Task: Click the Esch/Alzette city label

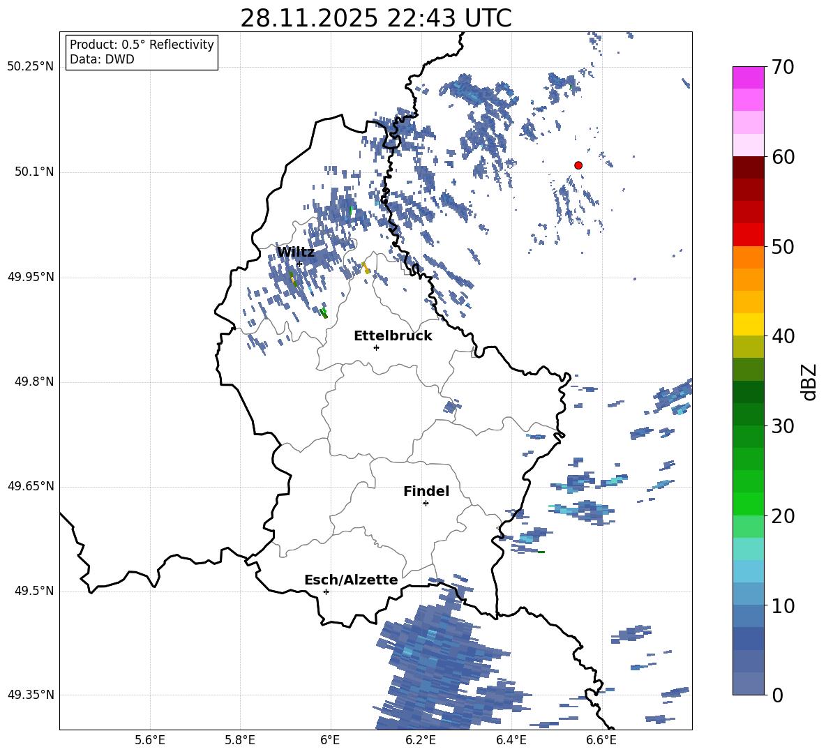Action: pos(351,580)
